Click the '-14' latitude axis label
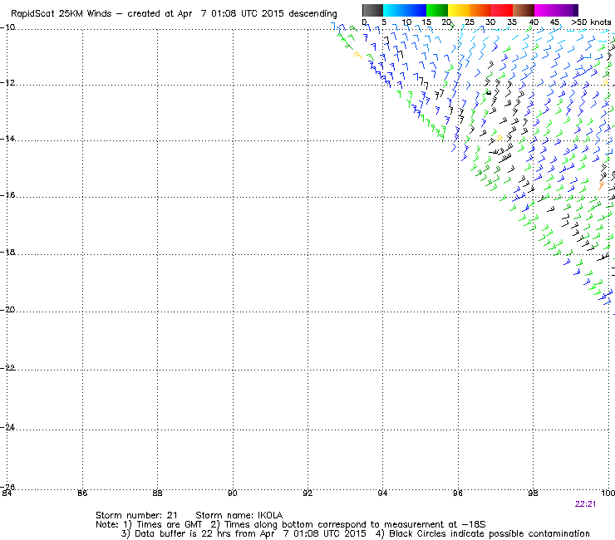This screenshot has height=540, width=615. tap(7, 139)
